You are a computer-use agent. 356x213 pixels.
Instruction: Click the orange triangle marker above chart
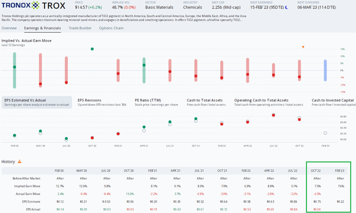click(303, 47)
